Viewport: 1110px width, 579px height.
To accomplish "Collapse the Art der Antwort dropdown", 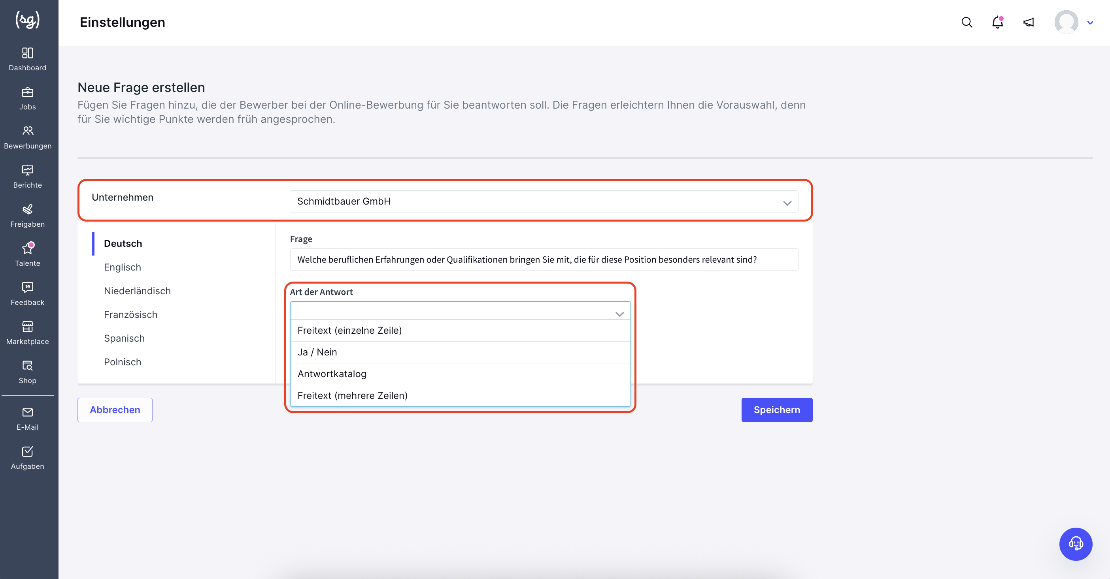I will pyautogui.click(x=460, y=310).
